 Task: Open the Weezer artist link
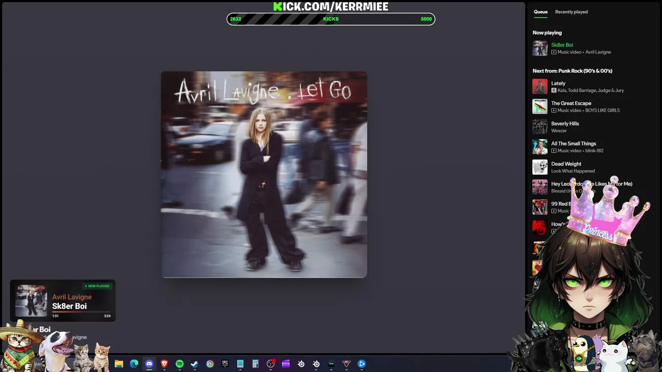click(x=559, y=131)
